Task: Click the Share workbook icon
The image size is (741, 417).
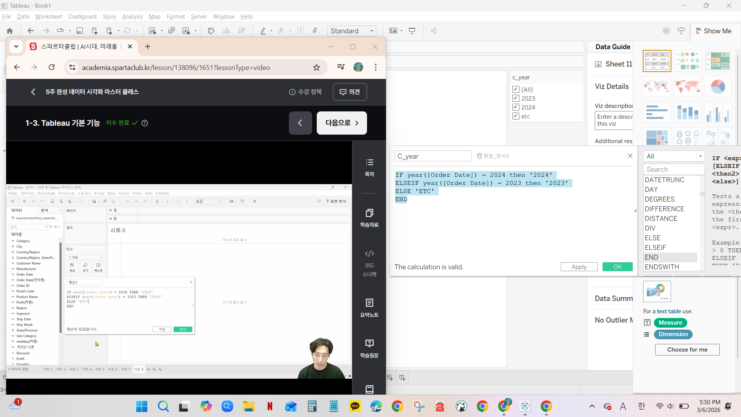Action: click(434, 31)
